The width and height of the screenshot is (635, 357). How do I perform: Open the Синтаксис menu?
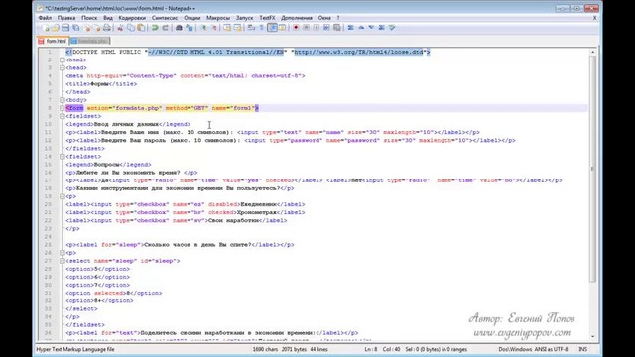point(165,18)
